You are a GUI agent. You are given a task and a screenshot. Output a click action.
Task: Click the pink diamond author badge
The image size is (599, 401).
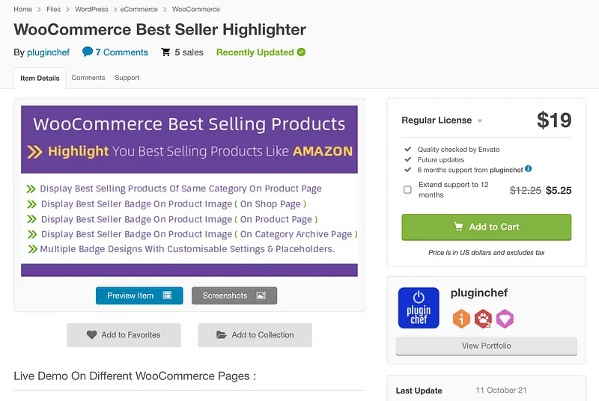coord(505,319)
